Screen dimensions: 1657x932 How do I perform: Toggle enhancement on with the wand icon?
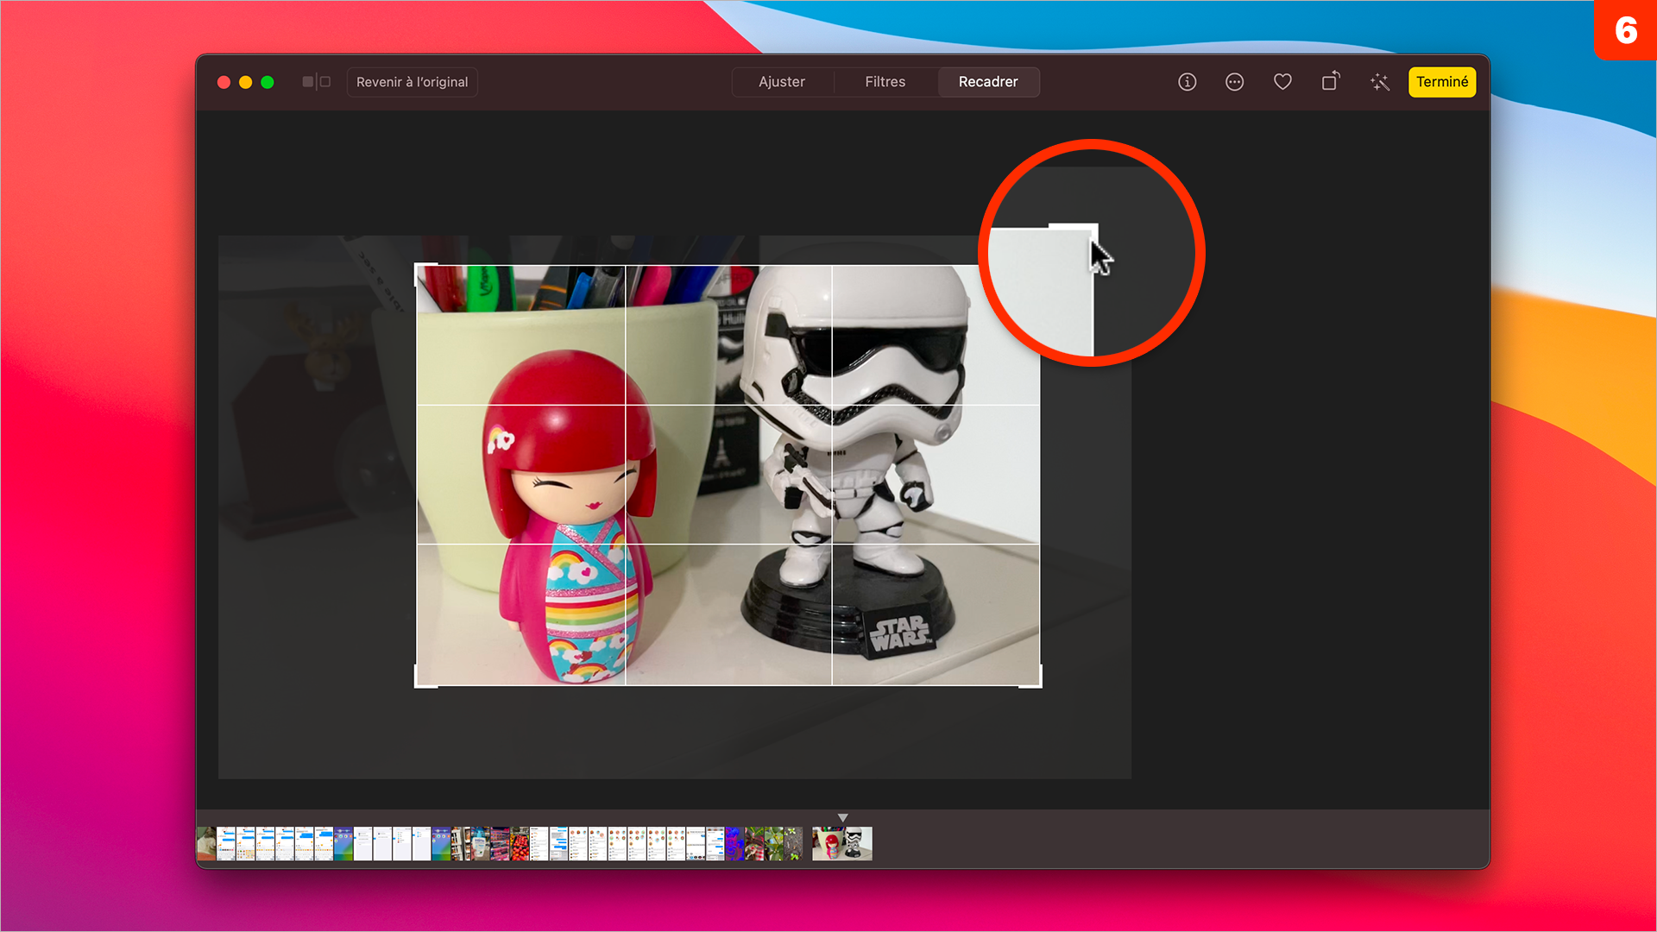pyautogui.click(x=1379, y=82)
